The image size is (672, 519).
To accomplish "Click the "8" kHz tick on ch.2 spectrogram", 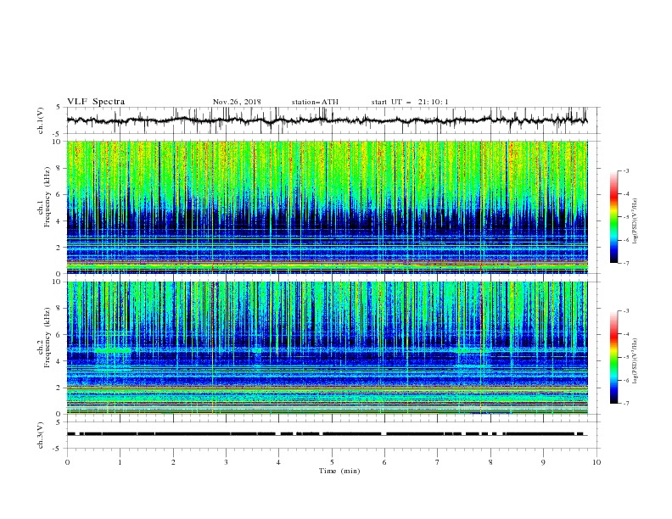I will click(59, 309).
